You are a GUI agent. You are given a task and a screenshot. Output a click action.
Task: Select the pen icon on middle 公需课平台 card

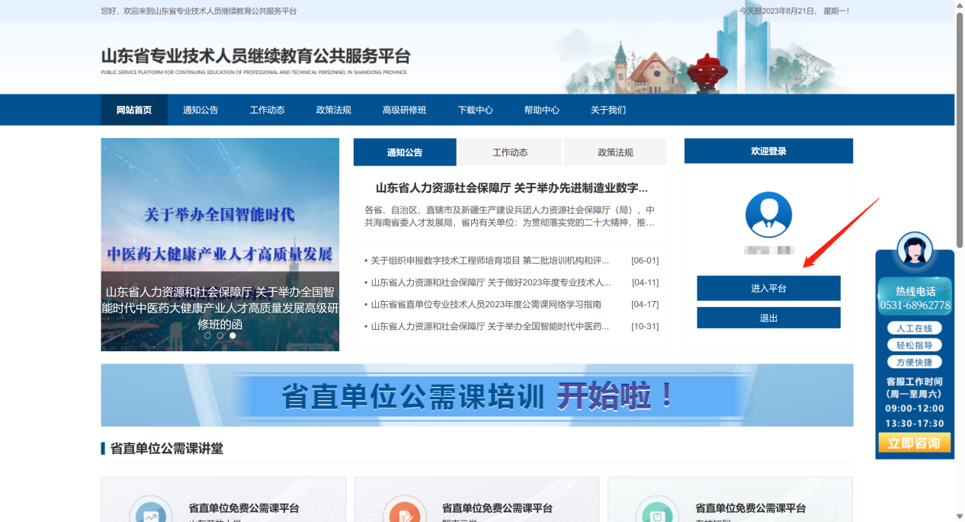[x=403, y=512]
